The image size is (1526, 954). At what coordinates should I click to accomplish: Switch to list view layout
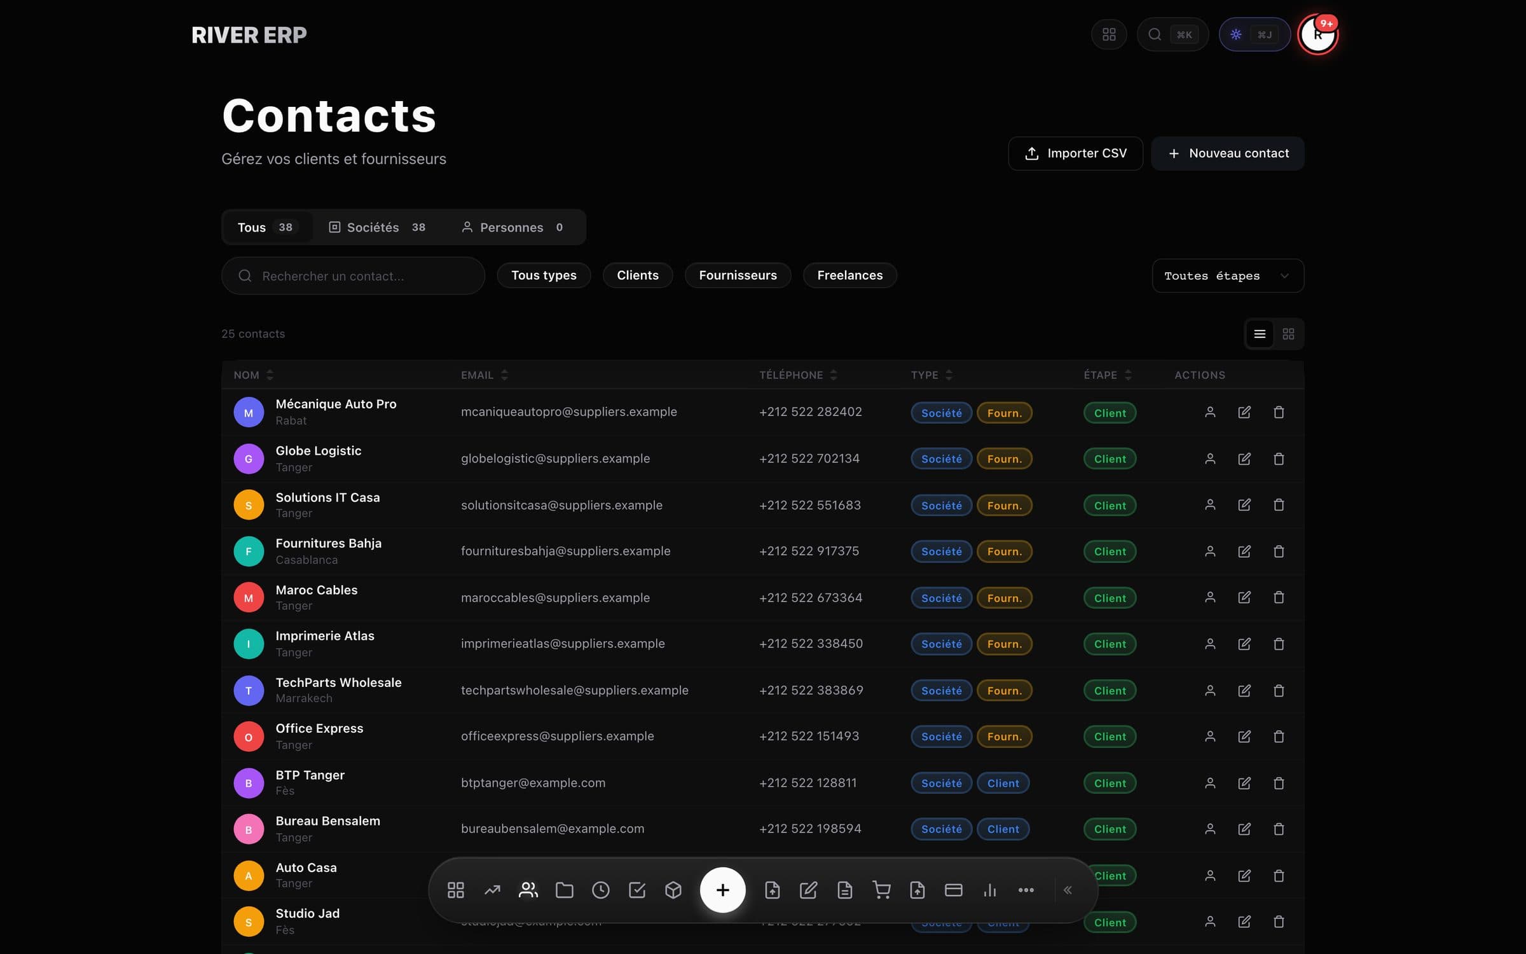[1260, 334]
